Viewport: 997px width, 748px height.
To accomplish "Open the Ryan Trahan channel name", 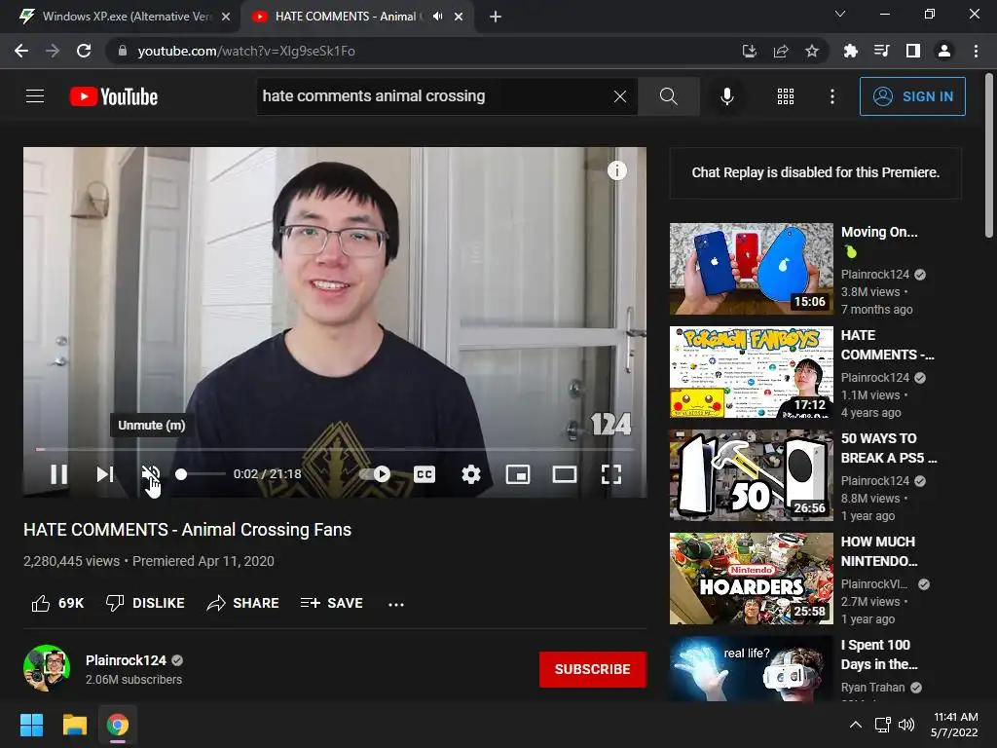I will [872, 688].
